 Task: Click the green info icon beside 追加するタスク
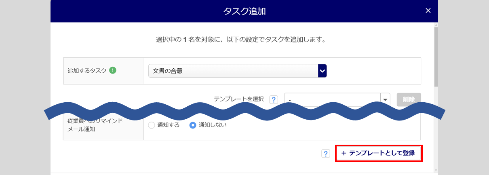[x=113, y=70]
